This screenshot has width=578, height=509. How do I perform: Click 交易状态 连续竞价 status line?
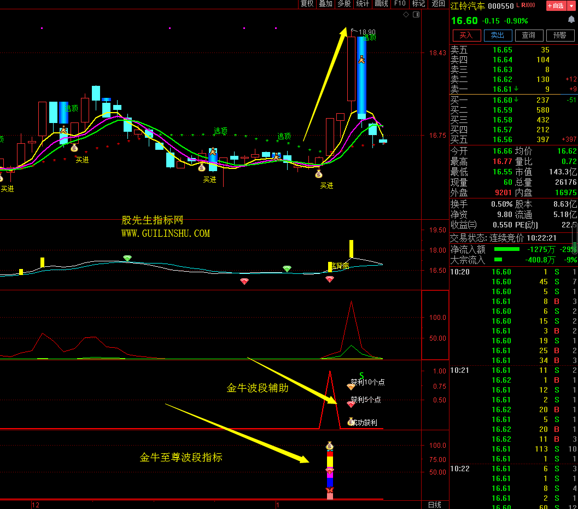pyautogui.click(x=503, y=238)
